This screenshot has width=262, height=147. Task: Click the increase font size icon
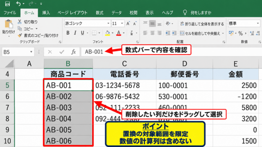point(128,24)
